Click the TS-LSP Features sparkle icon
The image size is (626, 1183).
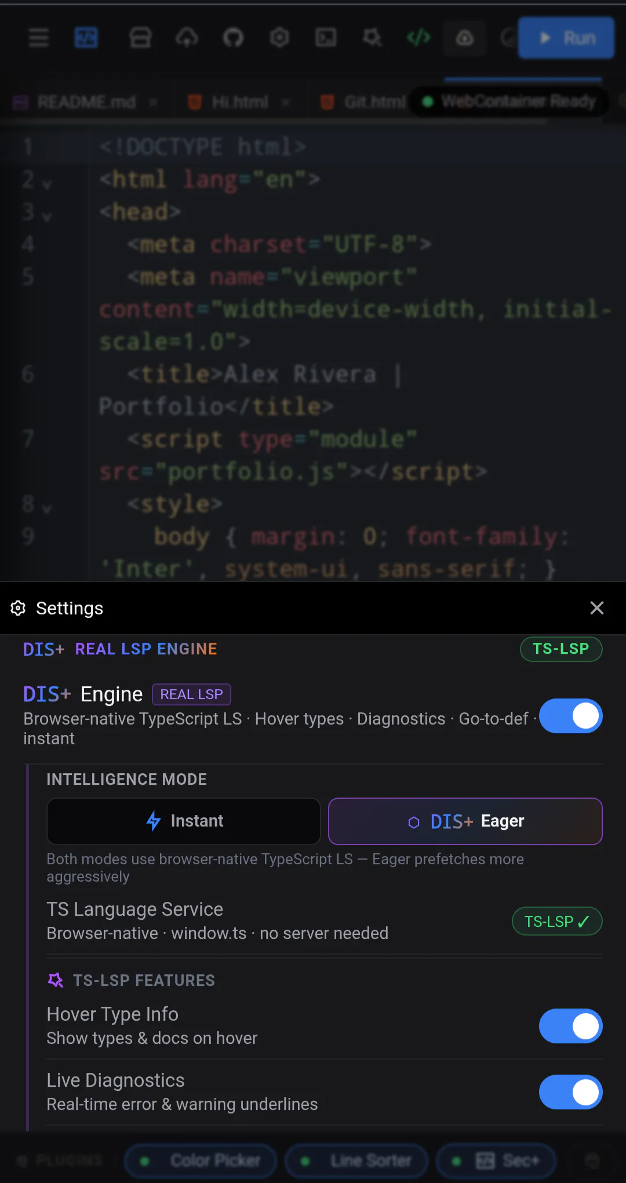tap(56, 980)
